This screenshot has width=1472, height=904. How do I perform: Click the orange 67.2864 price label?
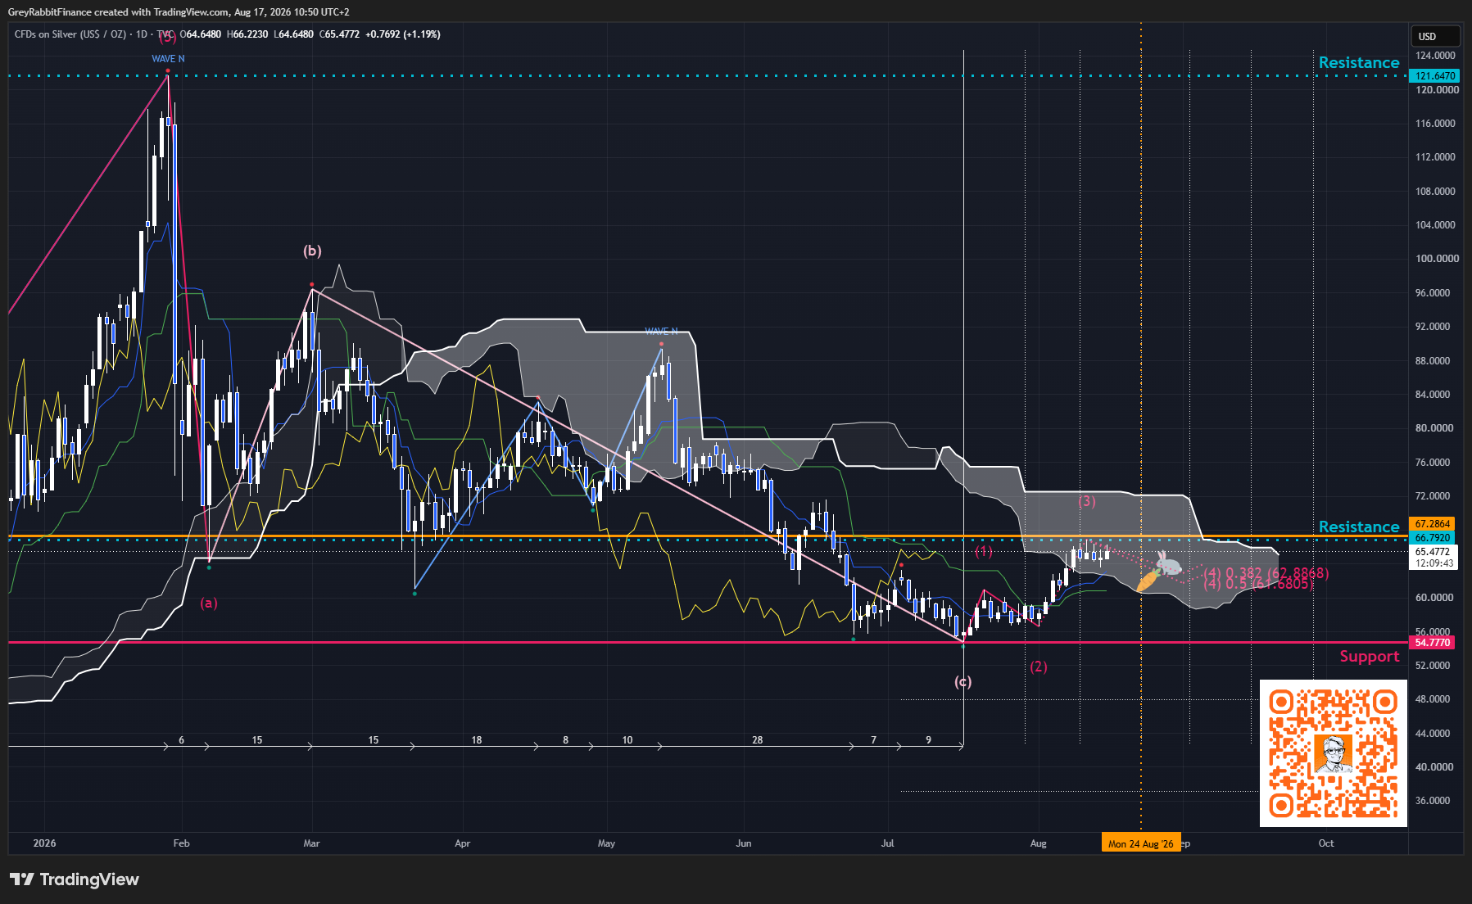click(1433, 524)
